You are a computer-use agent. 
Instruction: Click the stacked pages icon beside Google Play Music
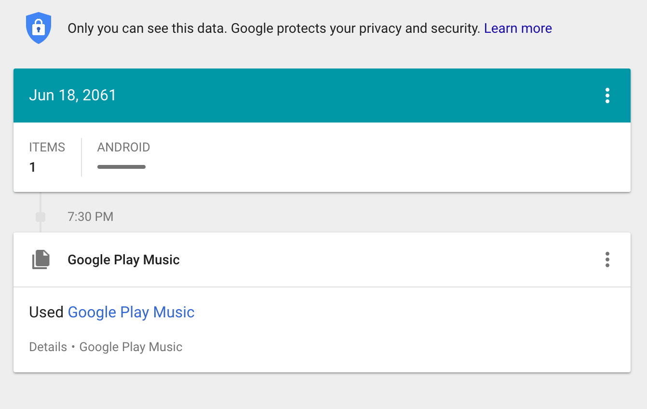[41, 259]
